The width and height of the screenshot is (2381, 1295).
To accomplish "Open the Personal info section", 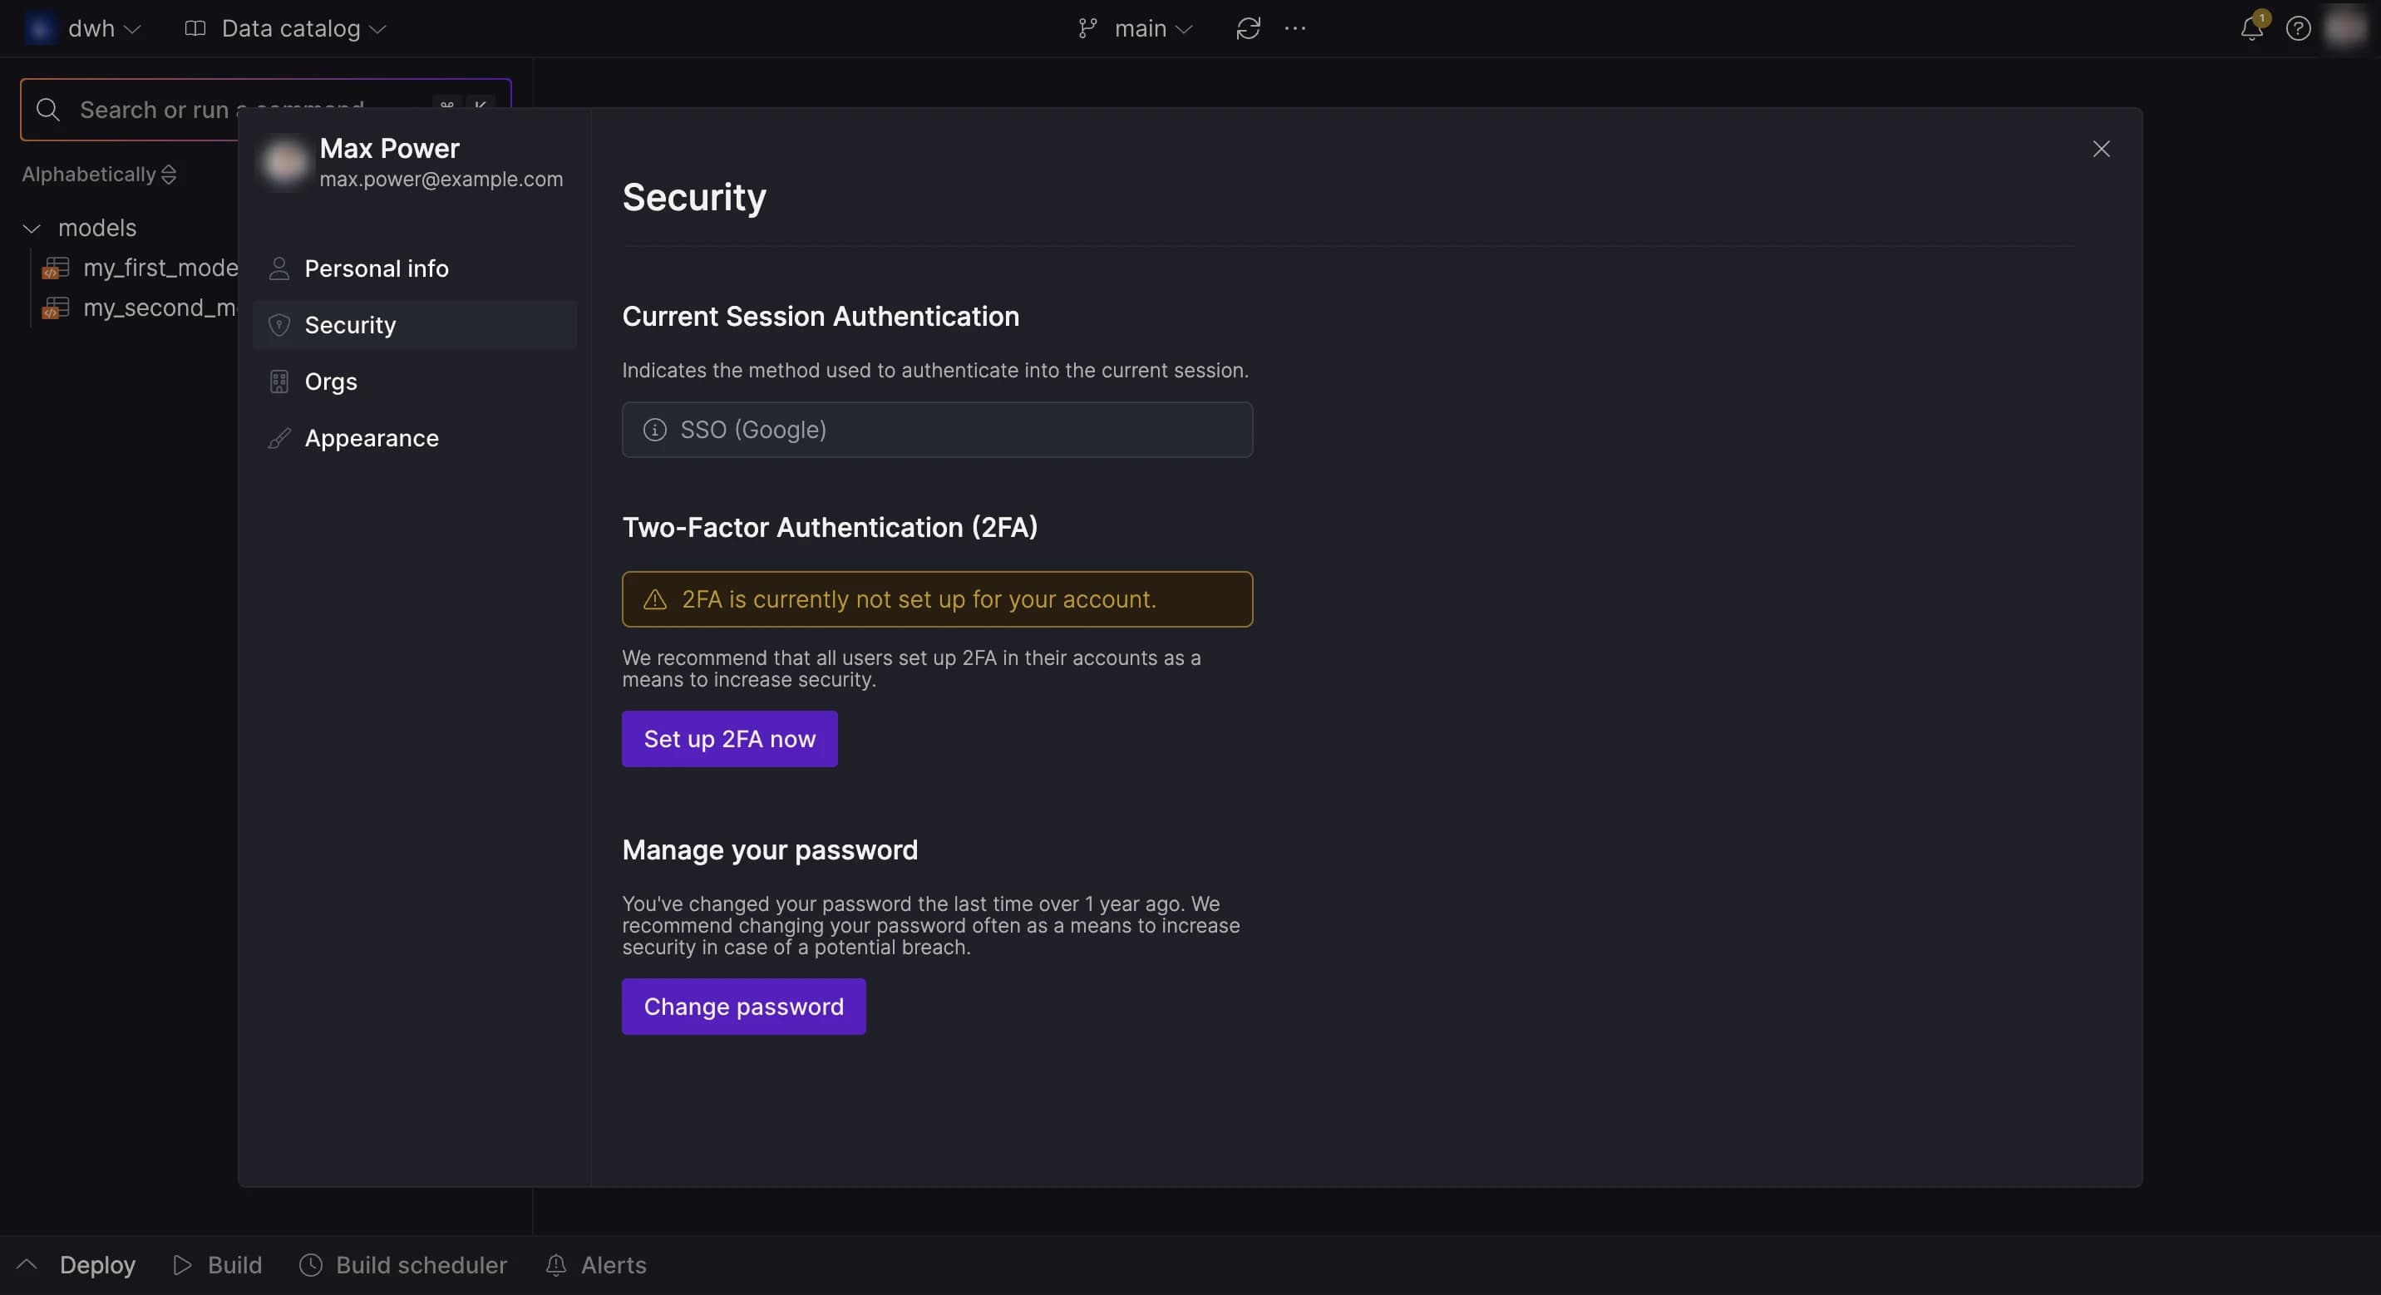I will tap(414, 268).
